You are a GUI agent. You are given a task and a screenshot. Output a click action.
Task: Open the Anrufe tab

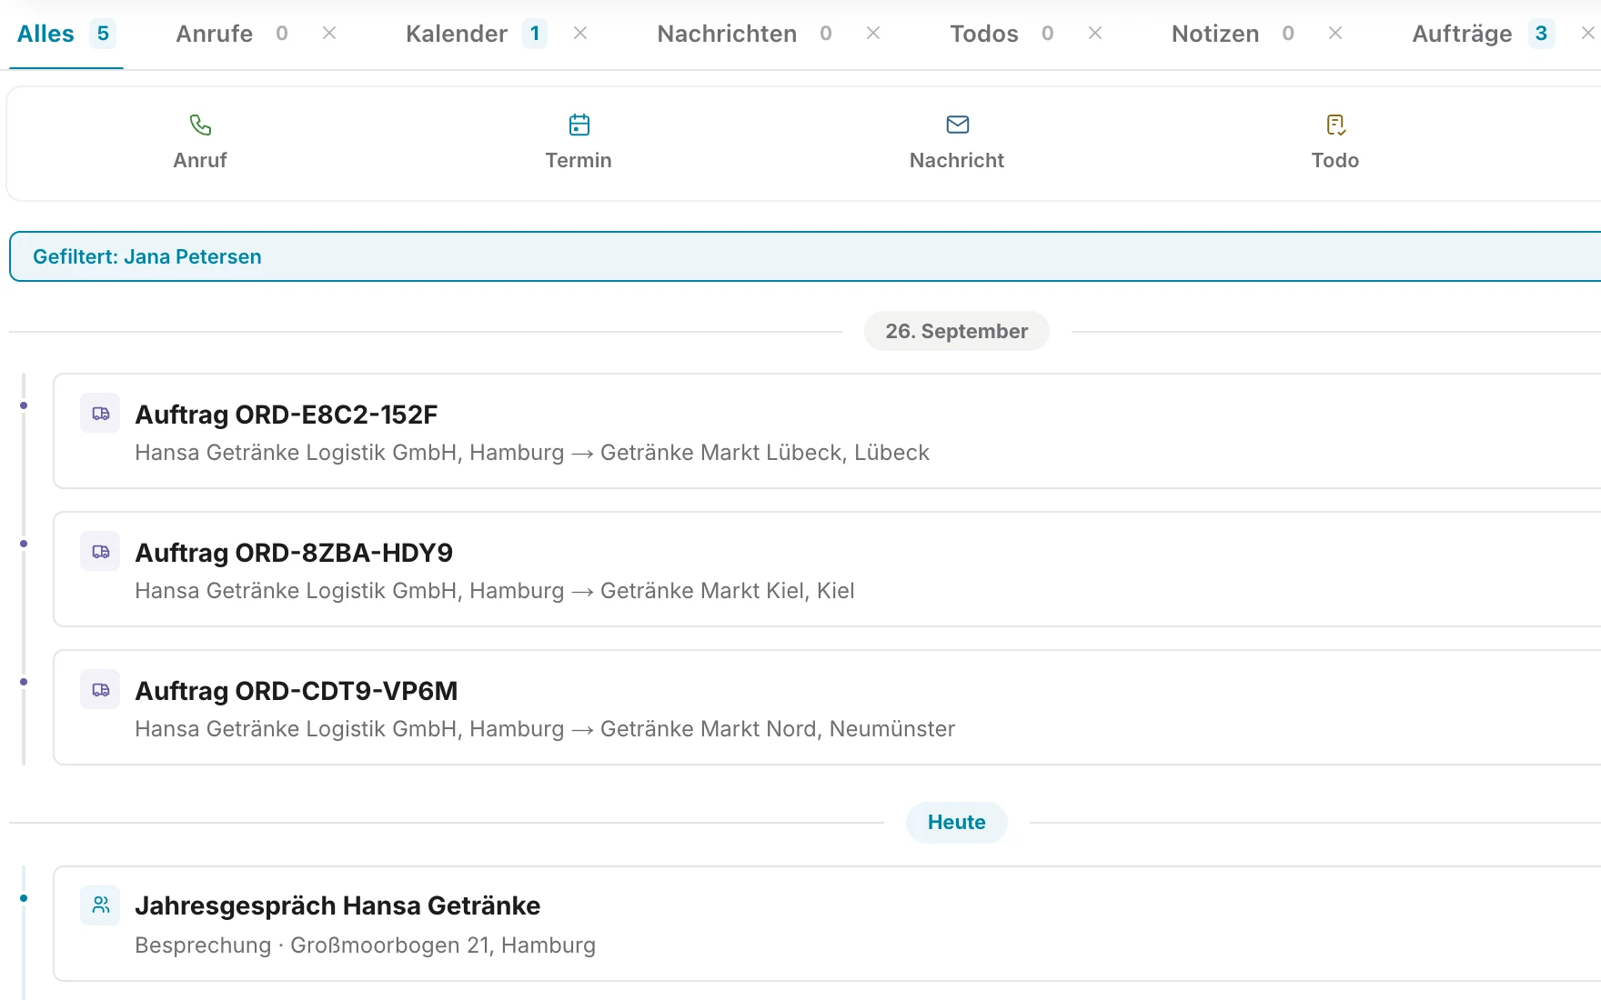coord(231,34)
